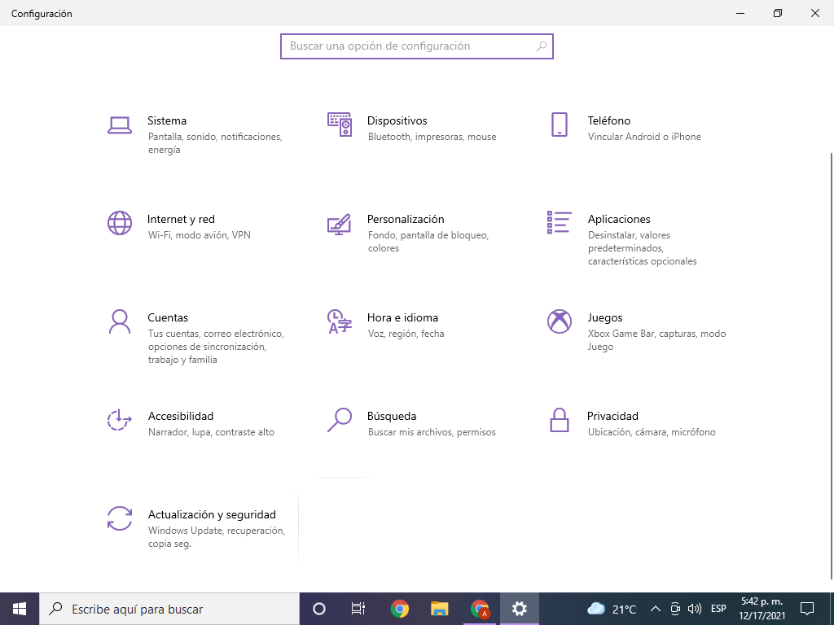Screen dimensions: 834x625
Task: Click 'Voz, región, fecha' text
Action: pos(406,334)
